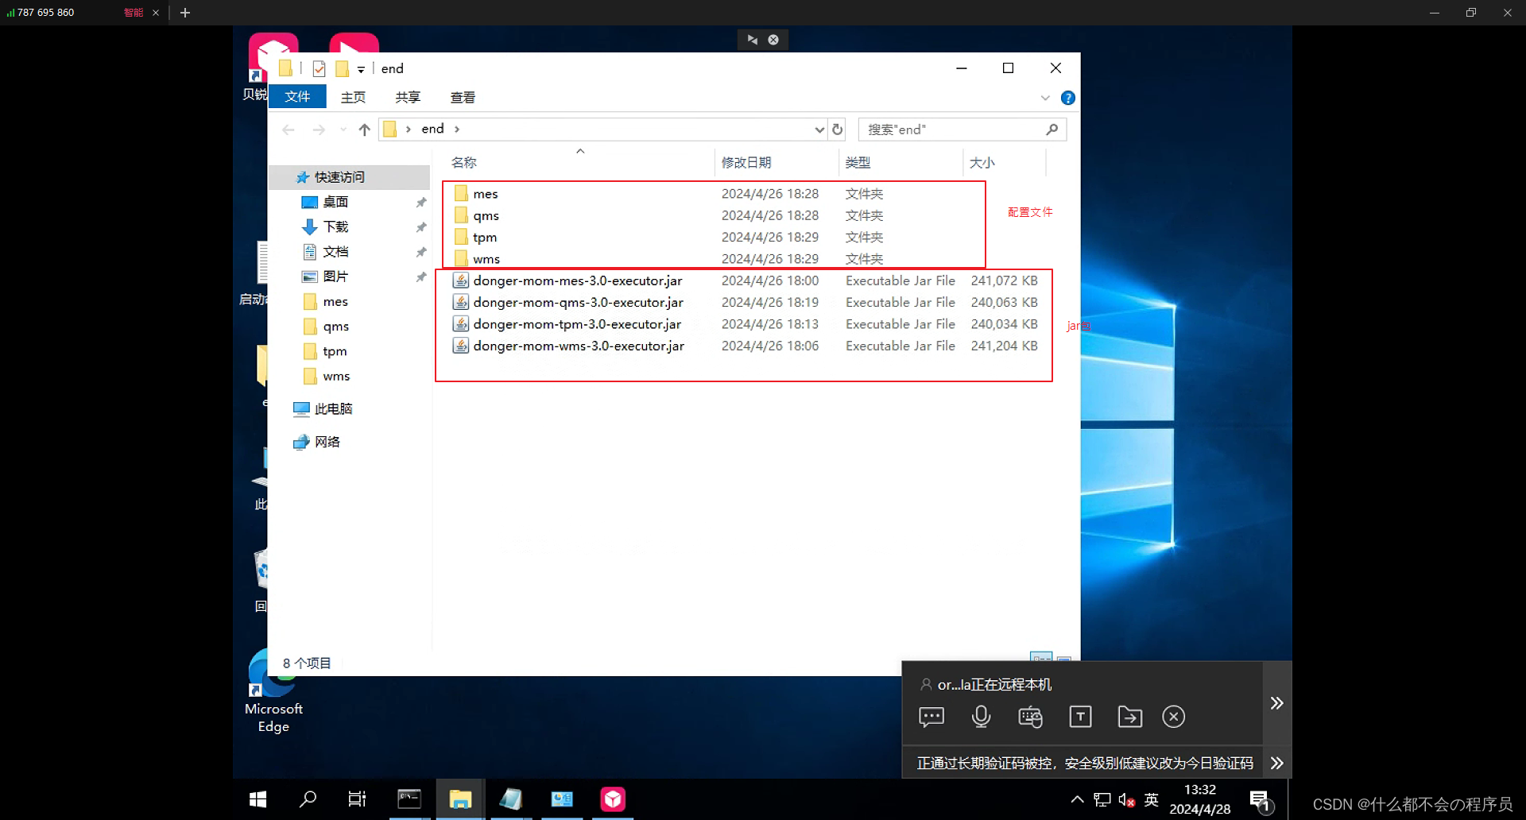Open mes folder in navigation pane
Viewport: 1526px width, 820px height.
click(x=335, y=301)
